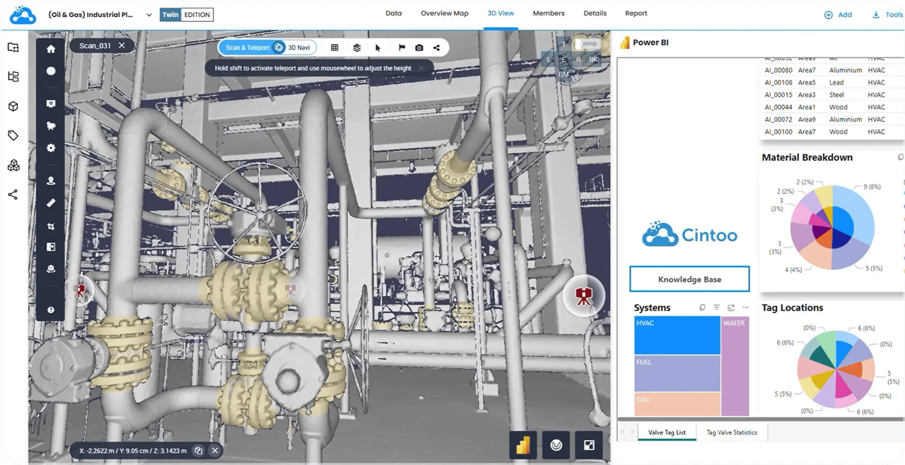The width and height of the screenshot is (905, 465).
Task: Open the tags icon in the left sidebar
Action: [x=13, y=136]
